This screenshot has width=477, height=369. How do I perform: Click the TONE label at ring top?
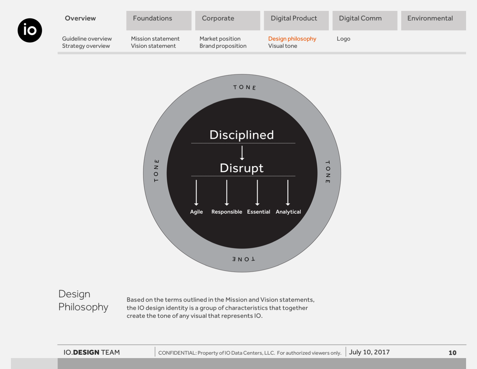(245, 87)
